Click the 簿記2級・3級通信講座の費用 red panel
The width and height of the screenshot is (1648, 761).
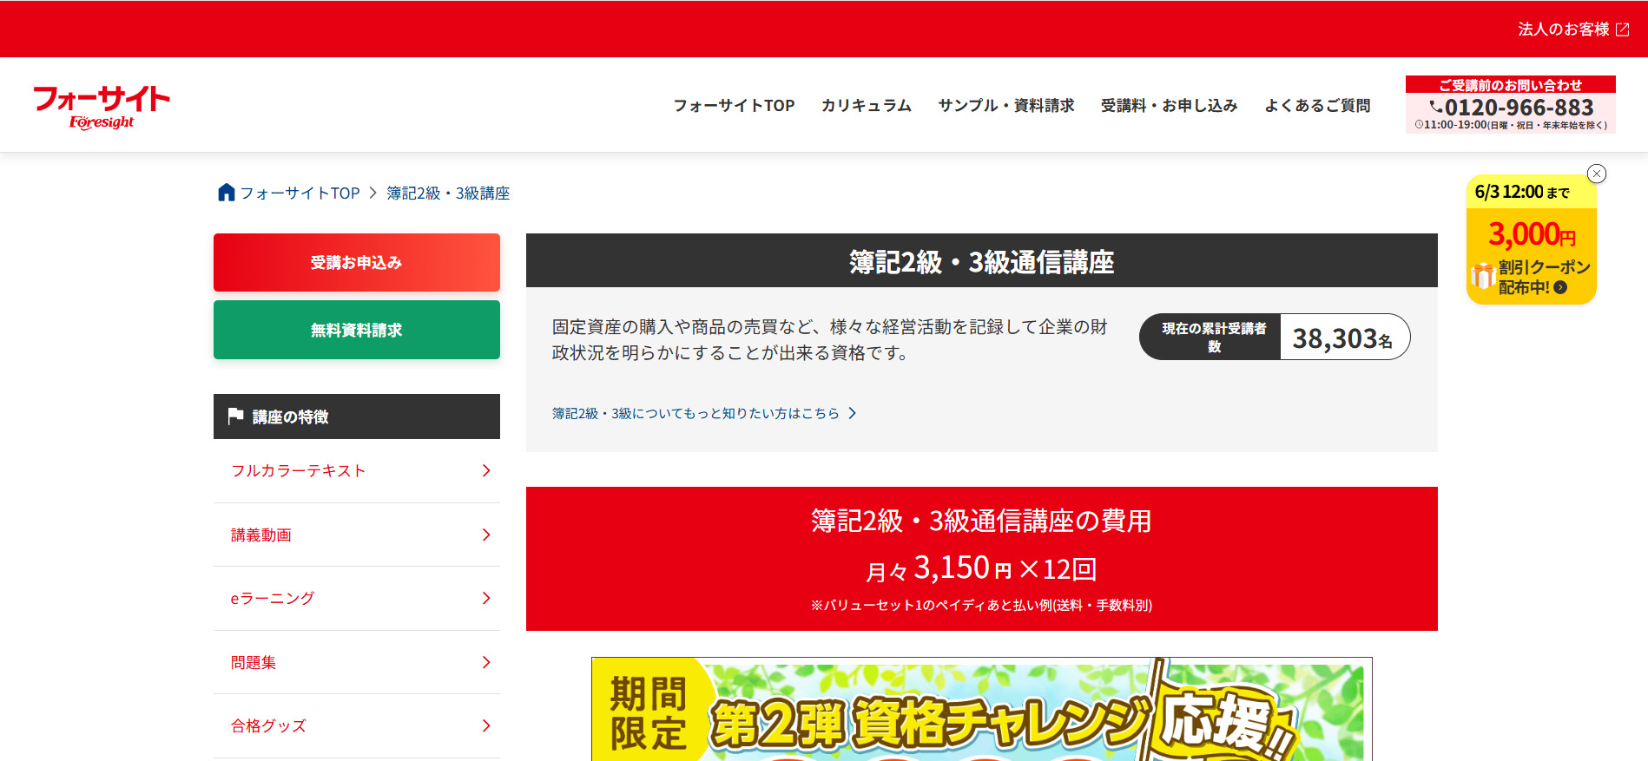[981, 559]
